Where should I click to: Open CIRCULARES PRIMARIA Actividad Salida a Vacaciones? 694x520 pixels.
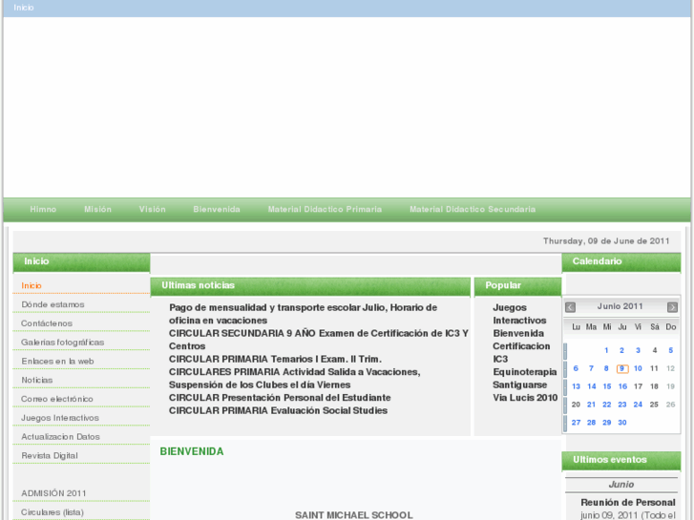(x=295, y=379)
